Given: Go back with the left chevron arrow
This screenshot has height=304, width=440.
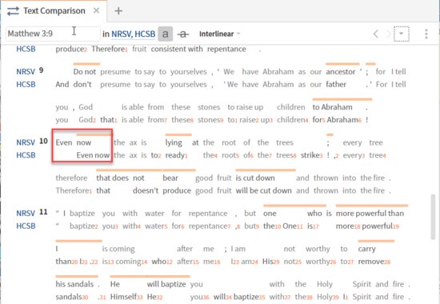Looking at the screenshot, I should point(375,34).
